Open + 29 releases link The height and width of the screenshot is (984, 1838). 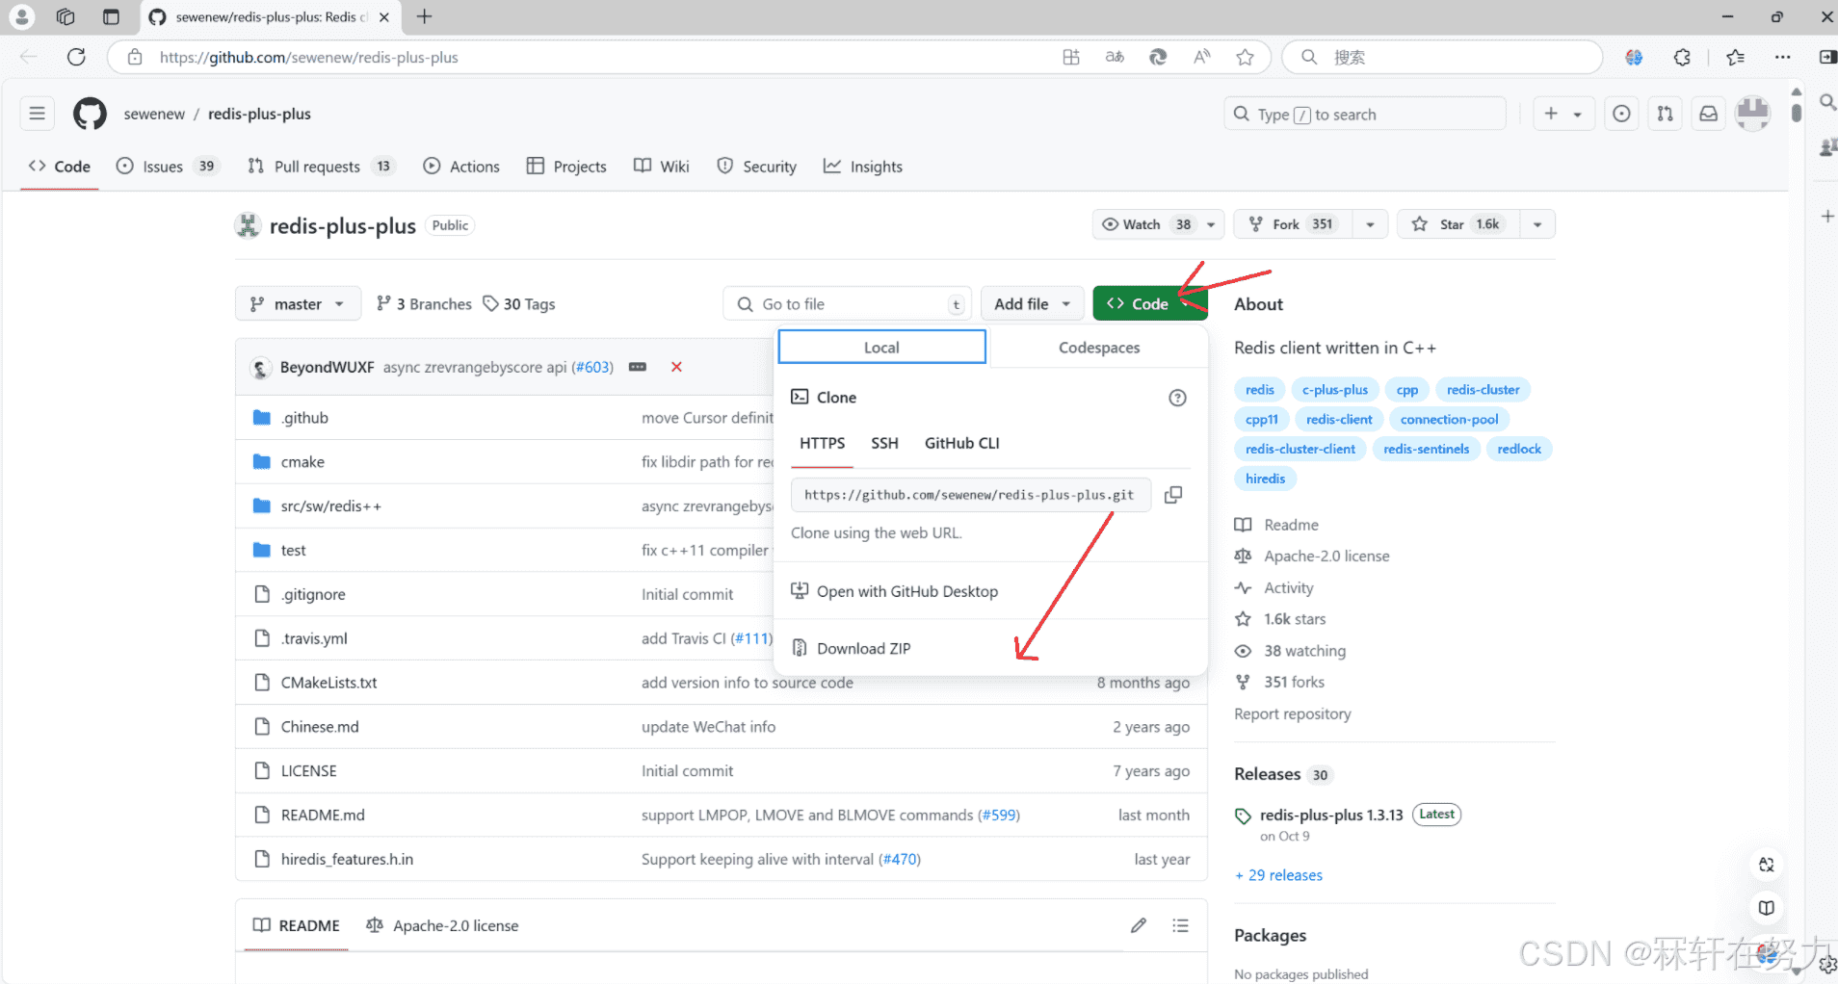point(1278,875)
